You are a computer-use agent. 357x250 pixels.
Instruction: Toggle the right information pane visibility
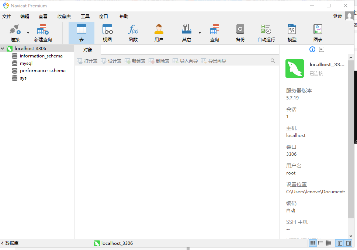(348, 243)
